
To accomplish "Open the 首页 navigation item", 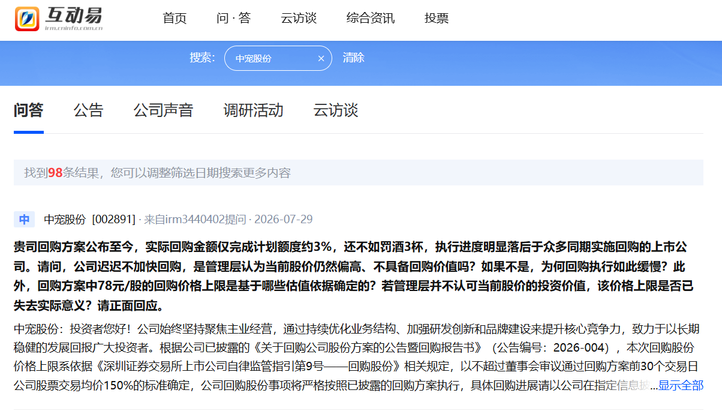I will (x=175, y=18).
